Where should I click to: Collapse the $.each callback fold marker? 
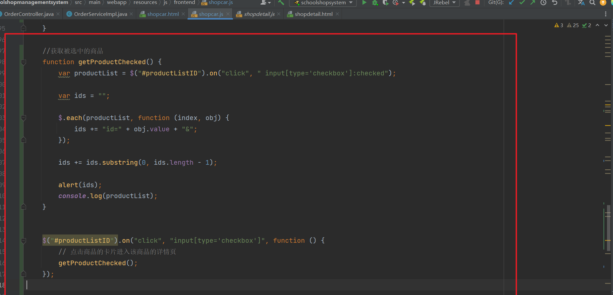click(x=24, y=118)
